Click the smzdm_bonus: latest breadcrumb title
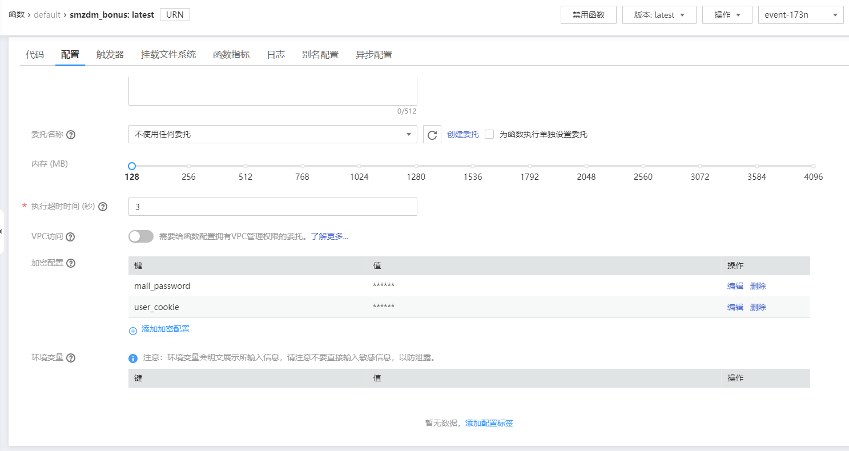 [112, 15]
